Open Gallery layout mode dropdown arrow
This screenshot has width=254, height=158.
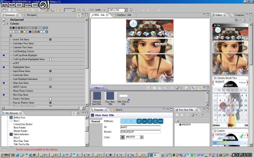[240, 20]
